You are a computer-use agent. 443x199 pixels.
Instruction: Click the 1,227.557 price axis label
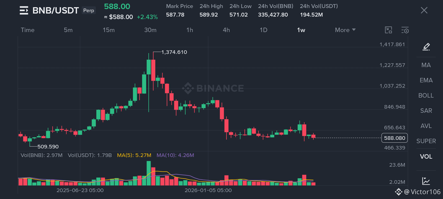(392, 65)
